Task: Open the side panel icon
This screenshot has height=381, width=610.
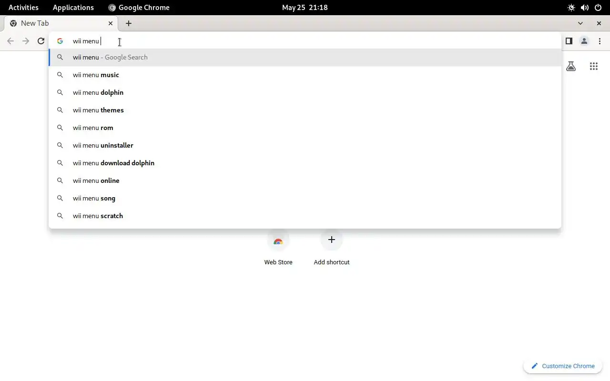Action: click(569, 41)
